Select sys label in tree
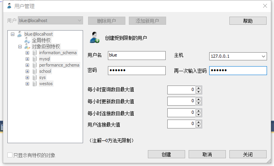Image resolution: width=274 pixels, height=166 pixels. (42, 77)
